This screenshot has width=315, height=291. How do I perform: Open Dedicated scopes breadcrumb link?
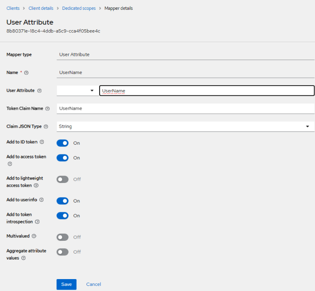(79, 9)
